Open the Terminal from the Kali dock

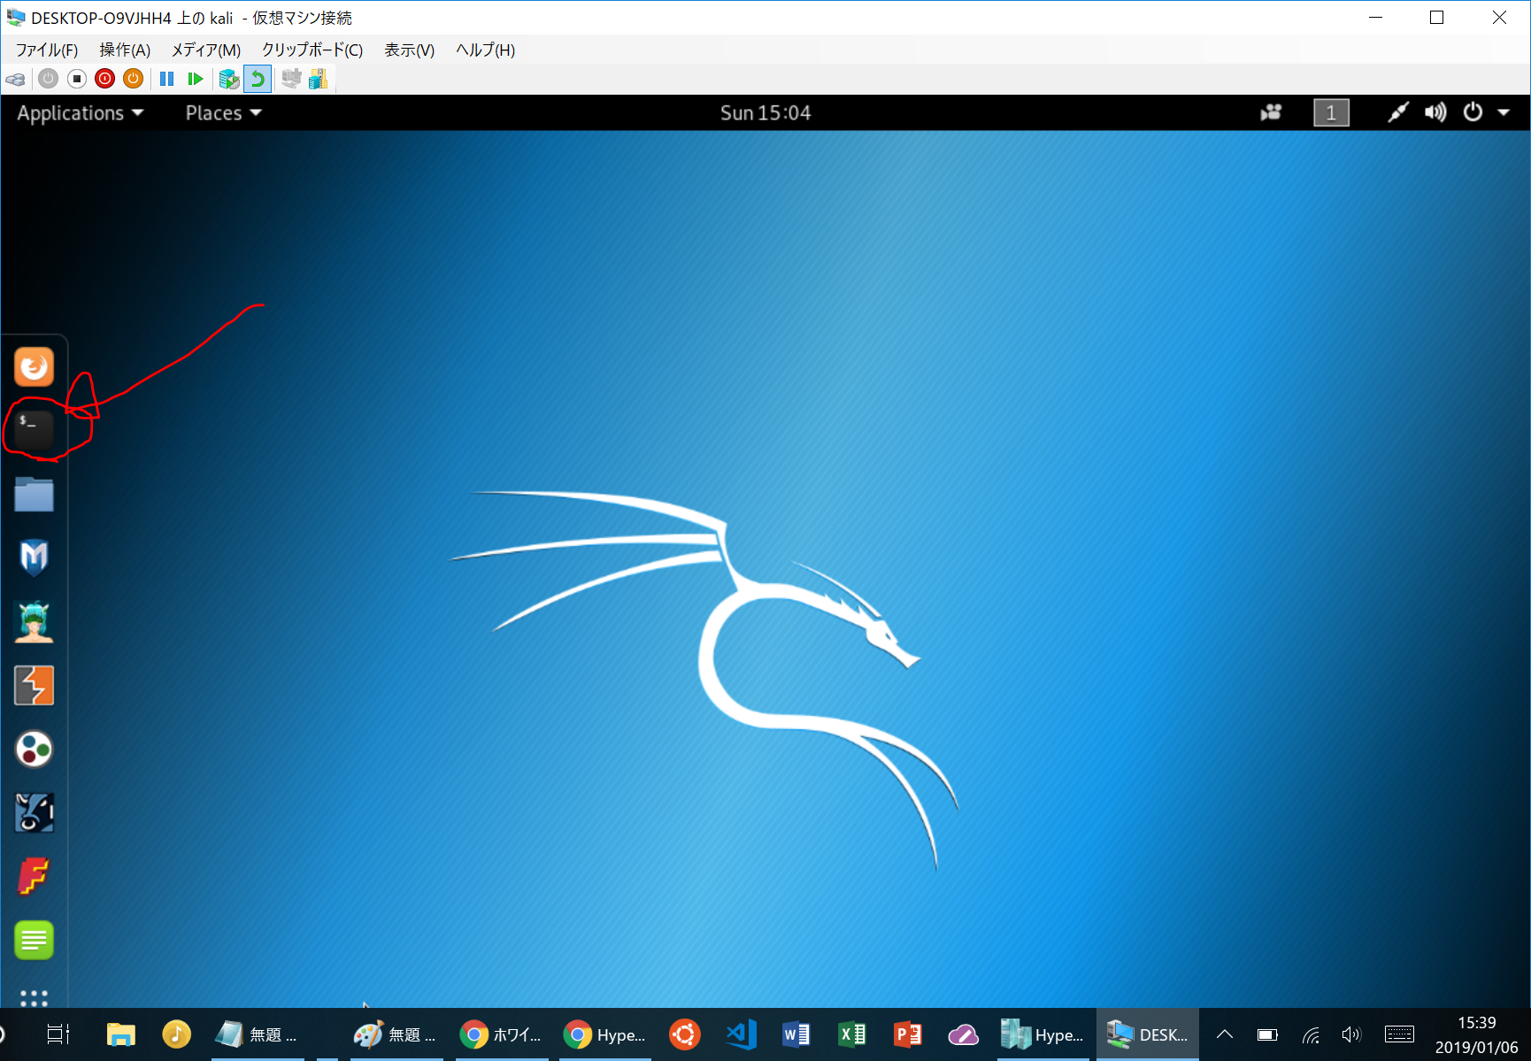34,430
